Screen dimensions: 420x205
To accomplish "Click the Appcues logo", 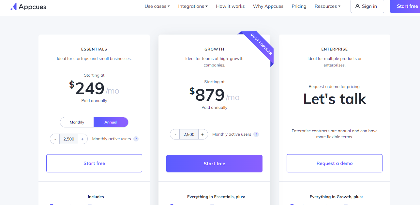I will [28, 7].
